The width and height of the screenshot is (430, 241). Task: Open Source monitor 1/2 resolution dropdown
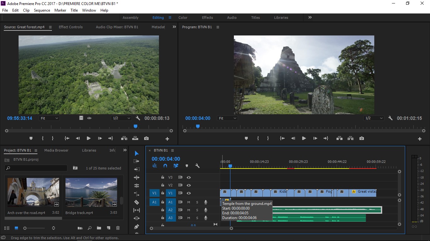[121, 118]
